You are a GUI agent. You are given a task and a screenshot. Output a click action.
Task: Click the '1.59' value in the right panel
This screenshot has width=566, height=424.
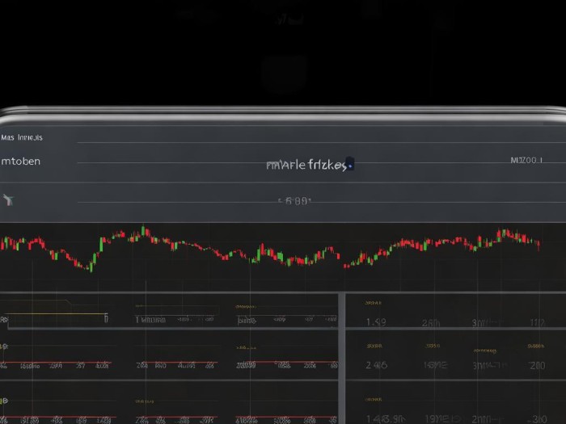(x=376, y=322)
